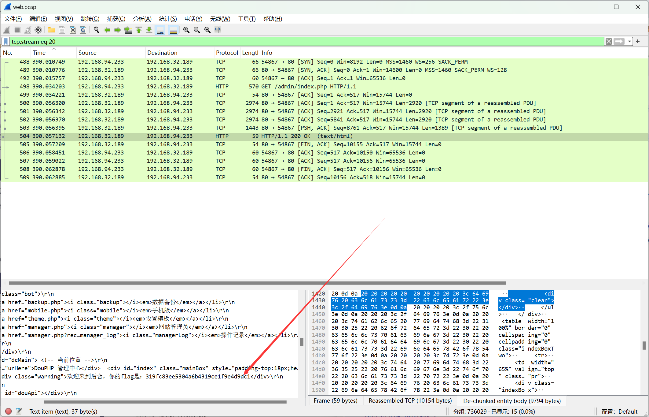The width and height of the screenshot is (649, 417).
Task: Zoom in on main window text
Action: [x=186, y=30]
